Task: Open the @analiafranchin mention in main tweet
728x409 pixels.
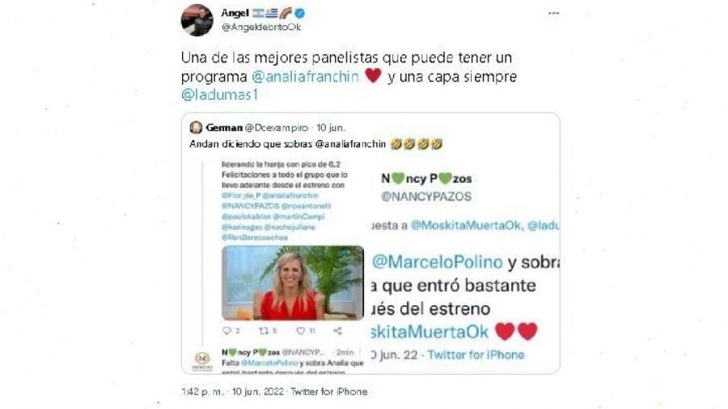Action: click(305, 76)
